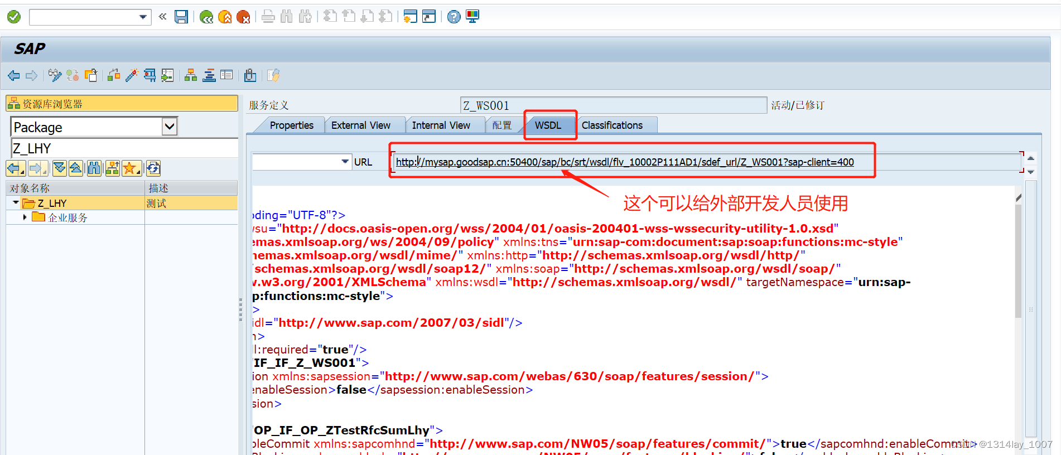Click the clipboard attachment icon in the application toolbar
The height and width of the screenshot is (455, 1061).
click(250, 75)
